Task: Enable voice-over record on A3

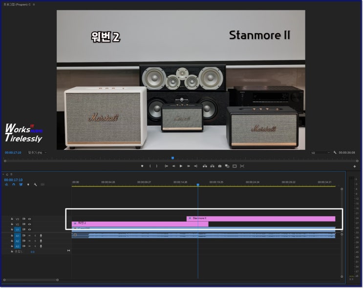Action: tap(41, 246)
